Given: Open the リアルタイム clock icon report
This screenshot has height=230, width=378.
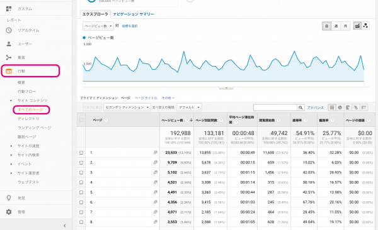Looking at the screenshot, I should click(9, 30).
